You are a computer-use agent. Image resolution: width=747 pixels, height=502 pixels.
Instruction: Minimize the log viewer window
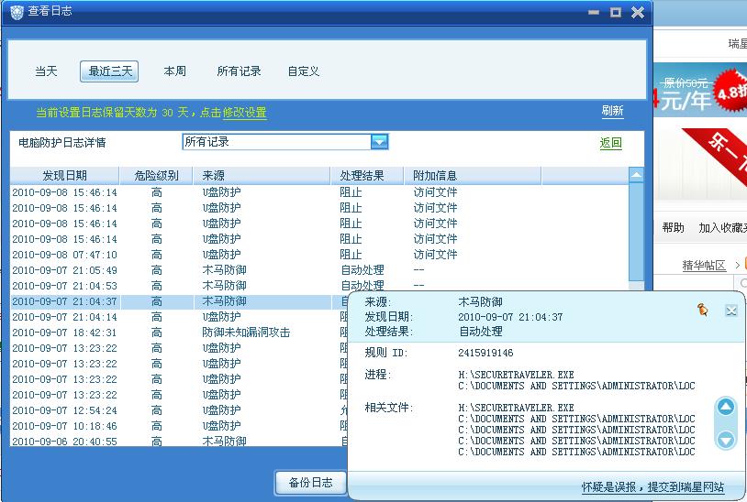(594, 12)
